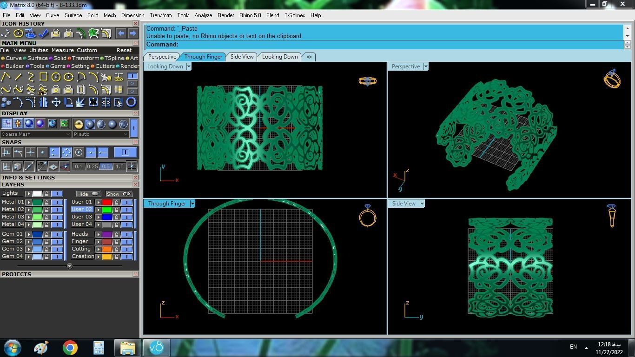Choose the Move four-arrow tool icon
This screenshot has height=357, width=635.
coord(56,102)
